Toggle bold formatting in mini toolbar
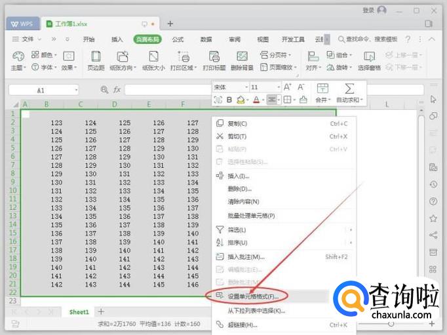The width and height of the screenshot is (447, 335). (x=229, y=100)
